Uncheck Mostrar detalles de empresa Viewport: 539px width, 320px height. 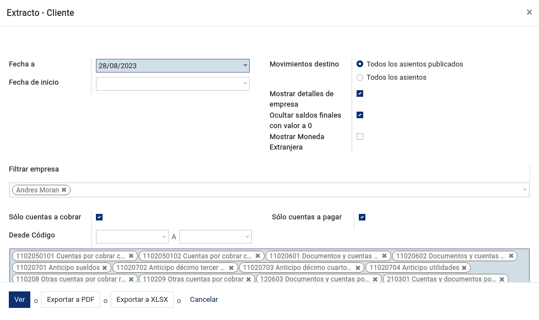point(360,93)
